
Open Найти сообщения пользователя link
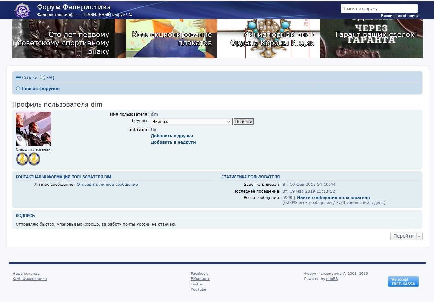point(333,198)
